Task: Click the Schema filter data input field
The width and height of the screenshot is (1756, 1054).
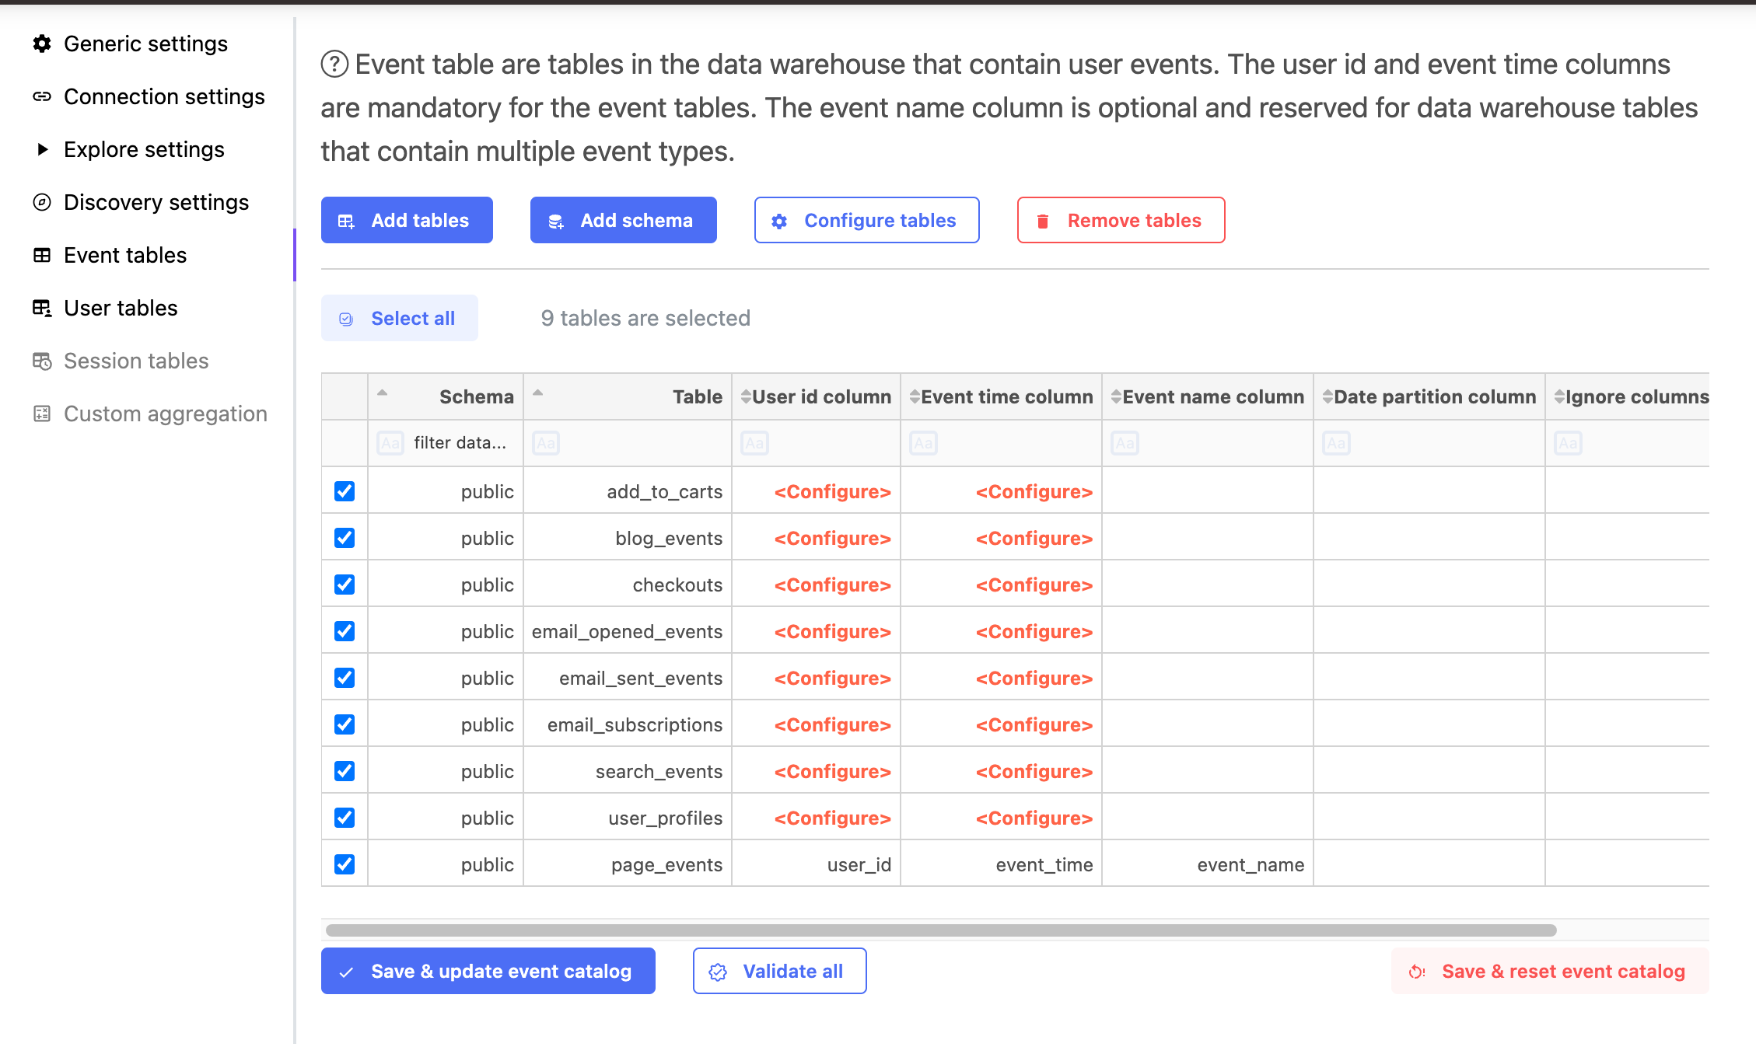Action: pos(459,443)
